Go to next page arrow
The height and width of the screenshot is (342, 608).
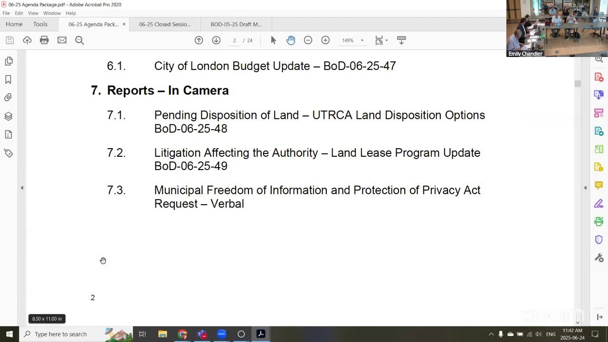point(216,40)
